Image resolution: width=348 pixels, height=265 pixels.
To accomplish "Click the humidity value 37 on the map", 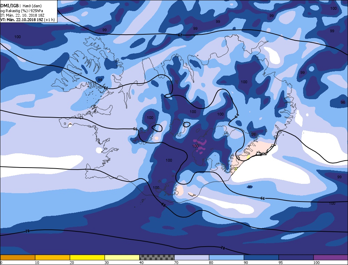I will click(x=236, y=169).
